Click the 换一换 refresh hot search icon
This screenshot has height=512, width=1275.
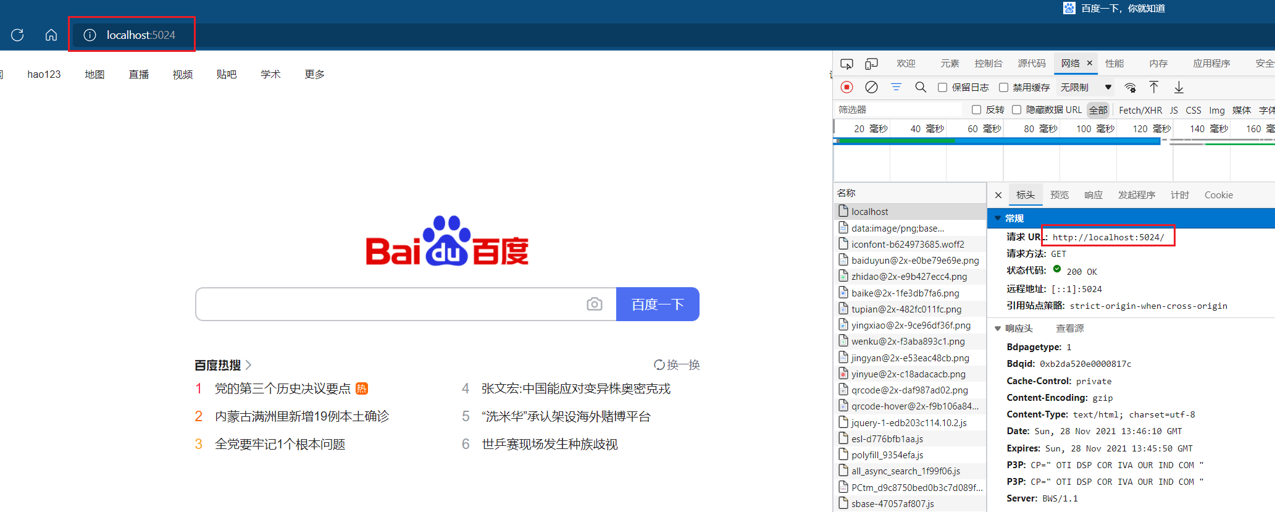tap(659, 365)
